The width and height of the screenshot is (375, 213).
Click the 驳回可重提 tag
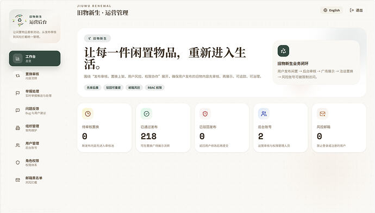[x=114, y=88]
